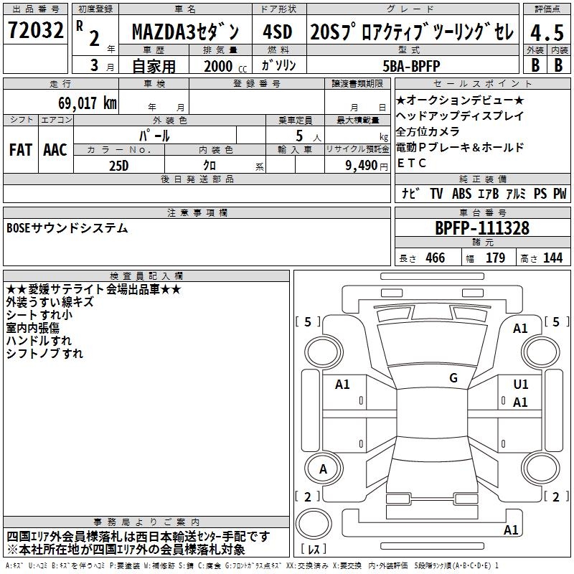Select the ナビ equipment item
Image resolution: width=574 pixels, height=574 pixels.
point(410,193)
